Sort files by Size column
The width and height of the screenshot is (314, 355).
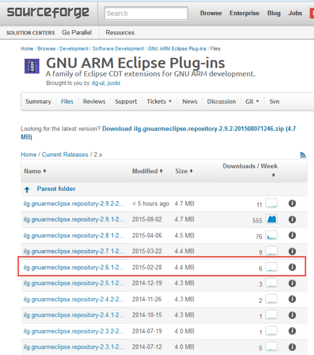point(184,171)
